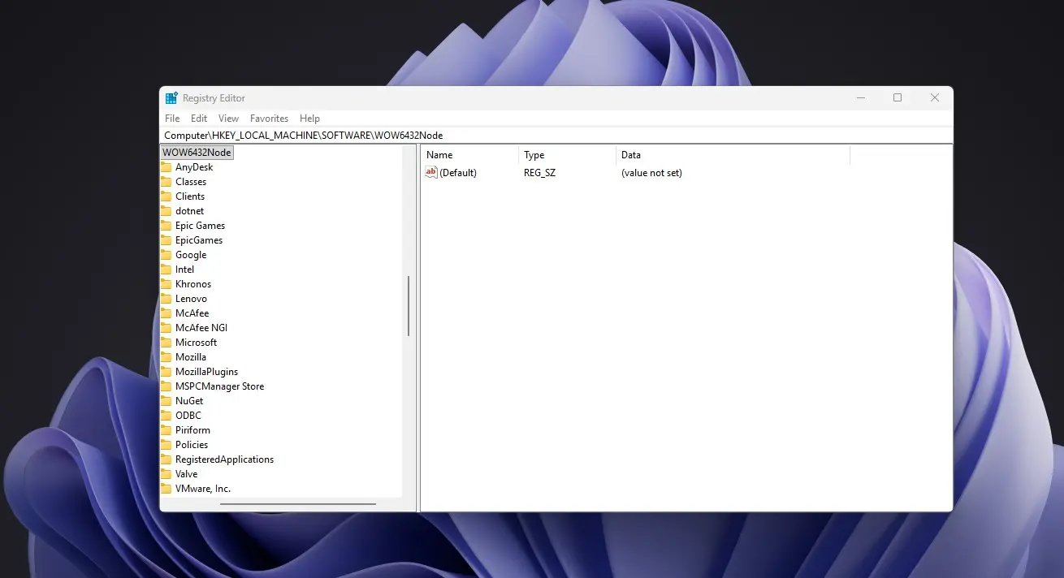Click the REG_SZ type cell
Screen dimensions: 1064x578
tap(539, 173)
